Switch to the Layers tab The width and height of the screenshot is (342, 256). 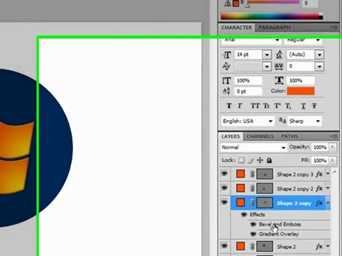(231, 137)
